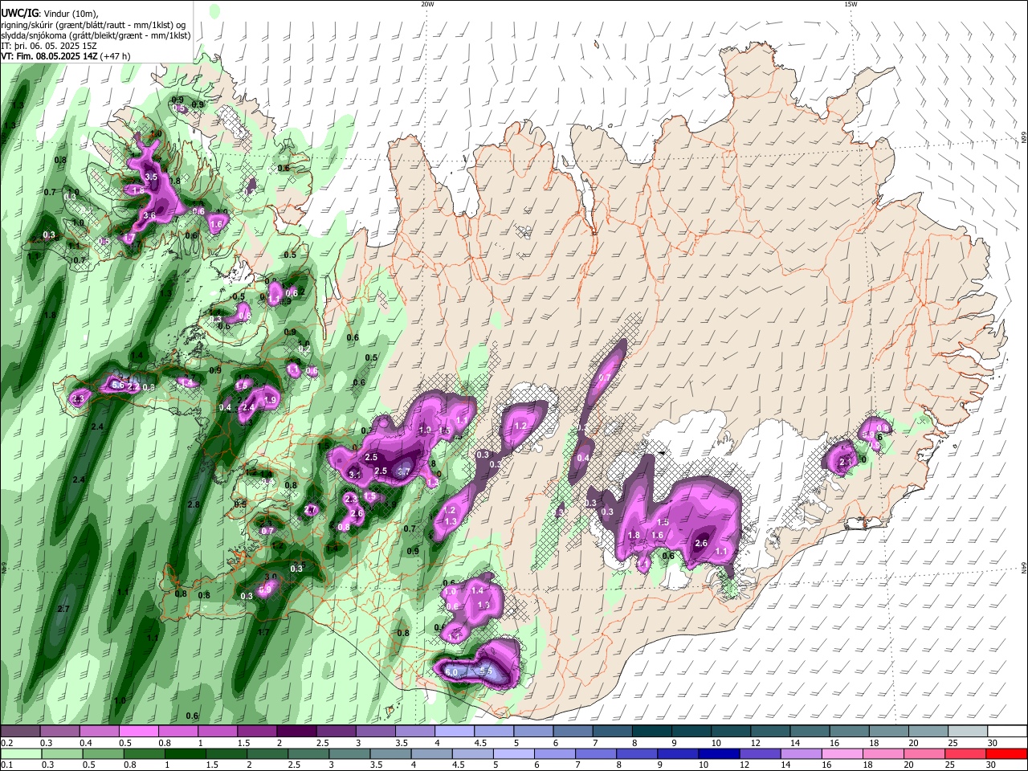The height and width of the screenshot is (771, 1028).
Task: Click the '(+47 h)' forecast offset text
Action: [116, 56]
